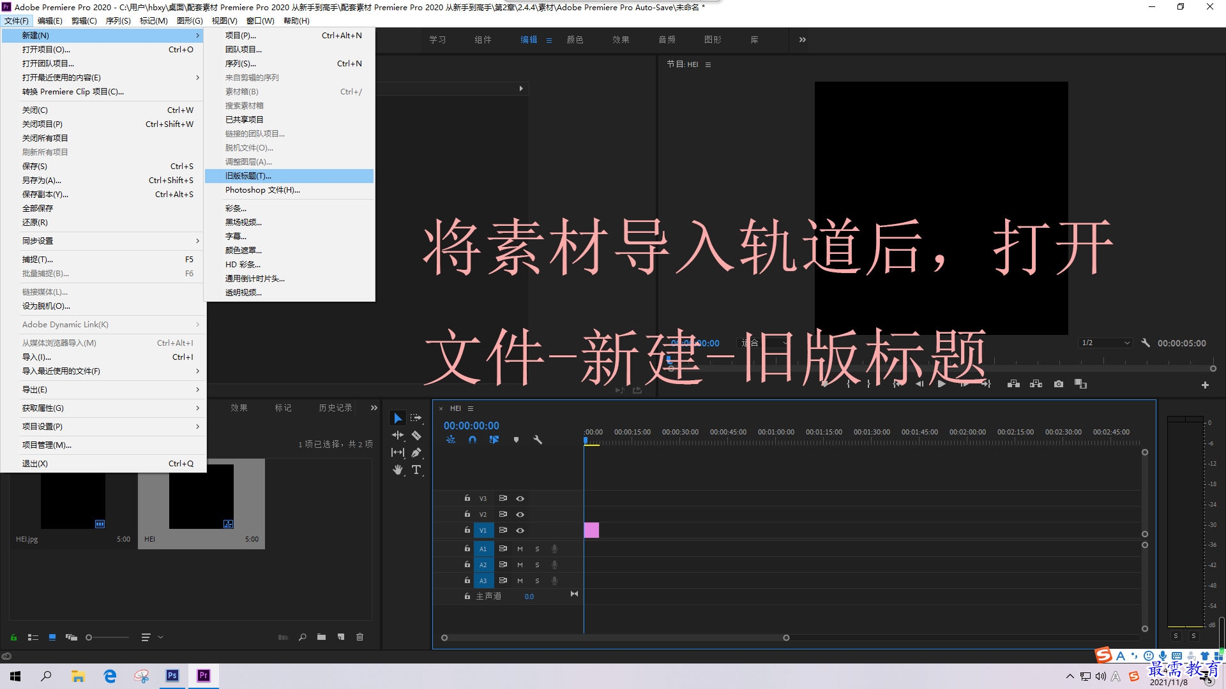Select the Selection arrow tool
Viewport: 1226px width, 689px height.
(x=397, y=418)
